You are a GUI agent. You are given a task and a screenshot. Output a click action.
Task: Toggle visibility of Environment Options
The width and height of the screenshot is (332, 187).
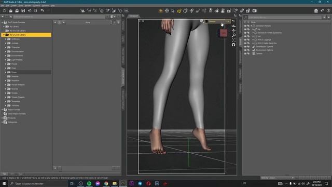(245, 50)
